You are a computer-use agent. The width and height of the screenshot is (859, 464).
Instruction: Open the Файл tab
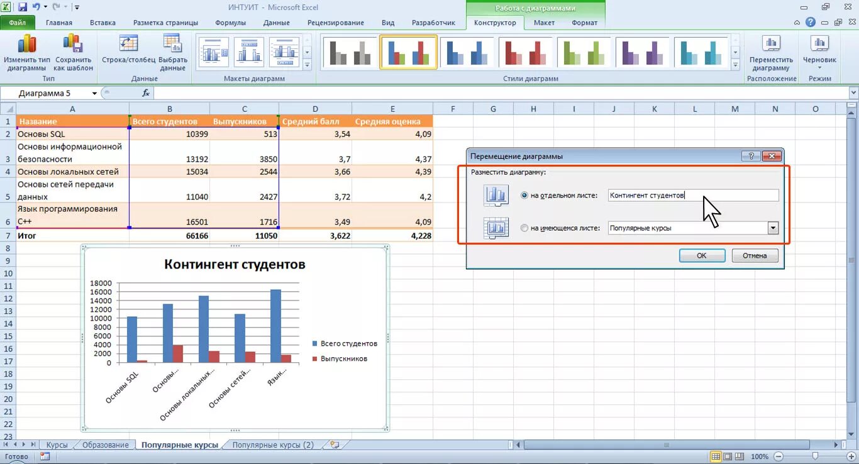pos(18,23)
